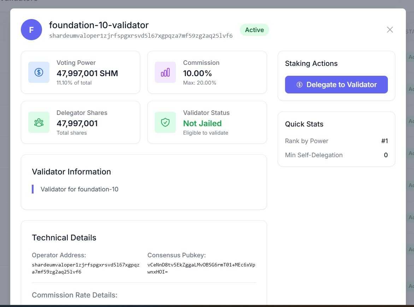Image resolution: width=414 pixels, height=307 pixels.
Task: Click the Active status badge next to validator name
Action: pyautogui.click(x=254, y=30)
